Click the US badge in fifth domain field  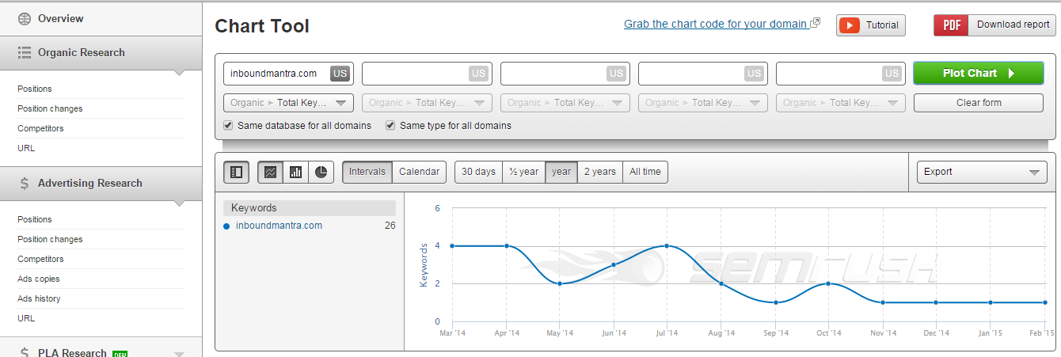click(892, 74)
